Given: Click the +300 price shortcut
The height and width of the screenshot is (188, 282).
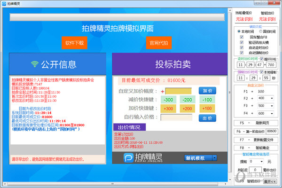Looking at the screenshot, I should point(168,109).
